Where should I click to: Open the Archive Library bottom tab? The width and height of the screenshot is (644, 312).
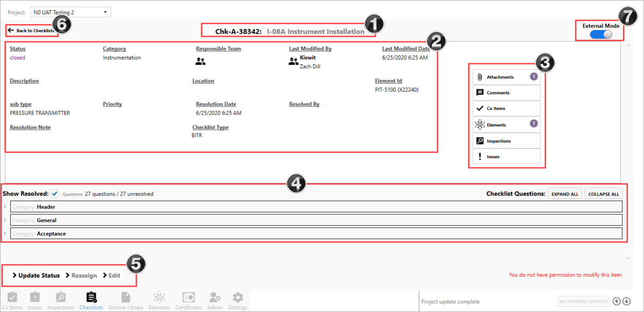coord(126,301)
